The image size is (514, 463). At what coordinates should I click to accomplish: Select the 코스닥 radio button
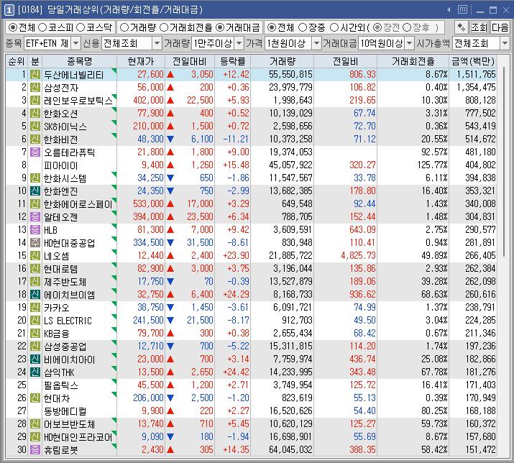(81, 27)
